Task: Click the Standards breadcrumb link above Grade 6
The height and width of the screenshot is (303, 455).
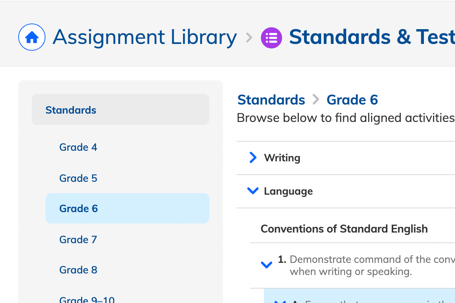Action: pos(271,100)
